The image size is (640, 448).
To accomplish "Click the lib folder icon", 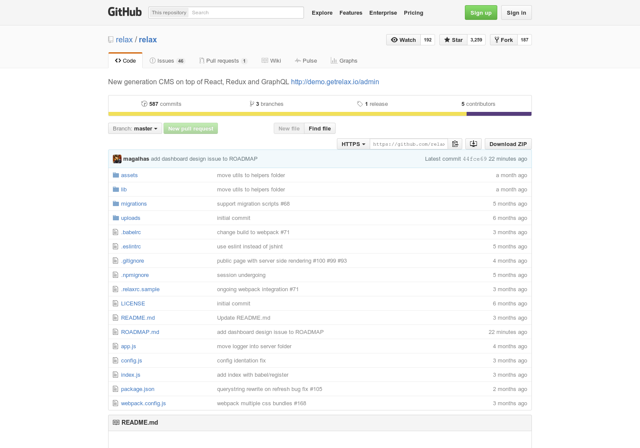I will (116, 189).
